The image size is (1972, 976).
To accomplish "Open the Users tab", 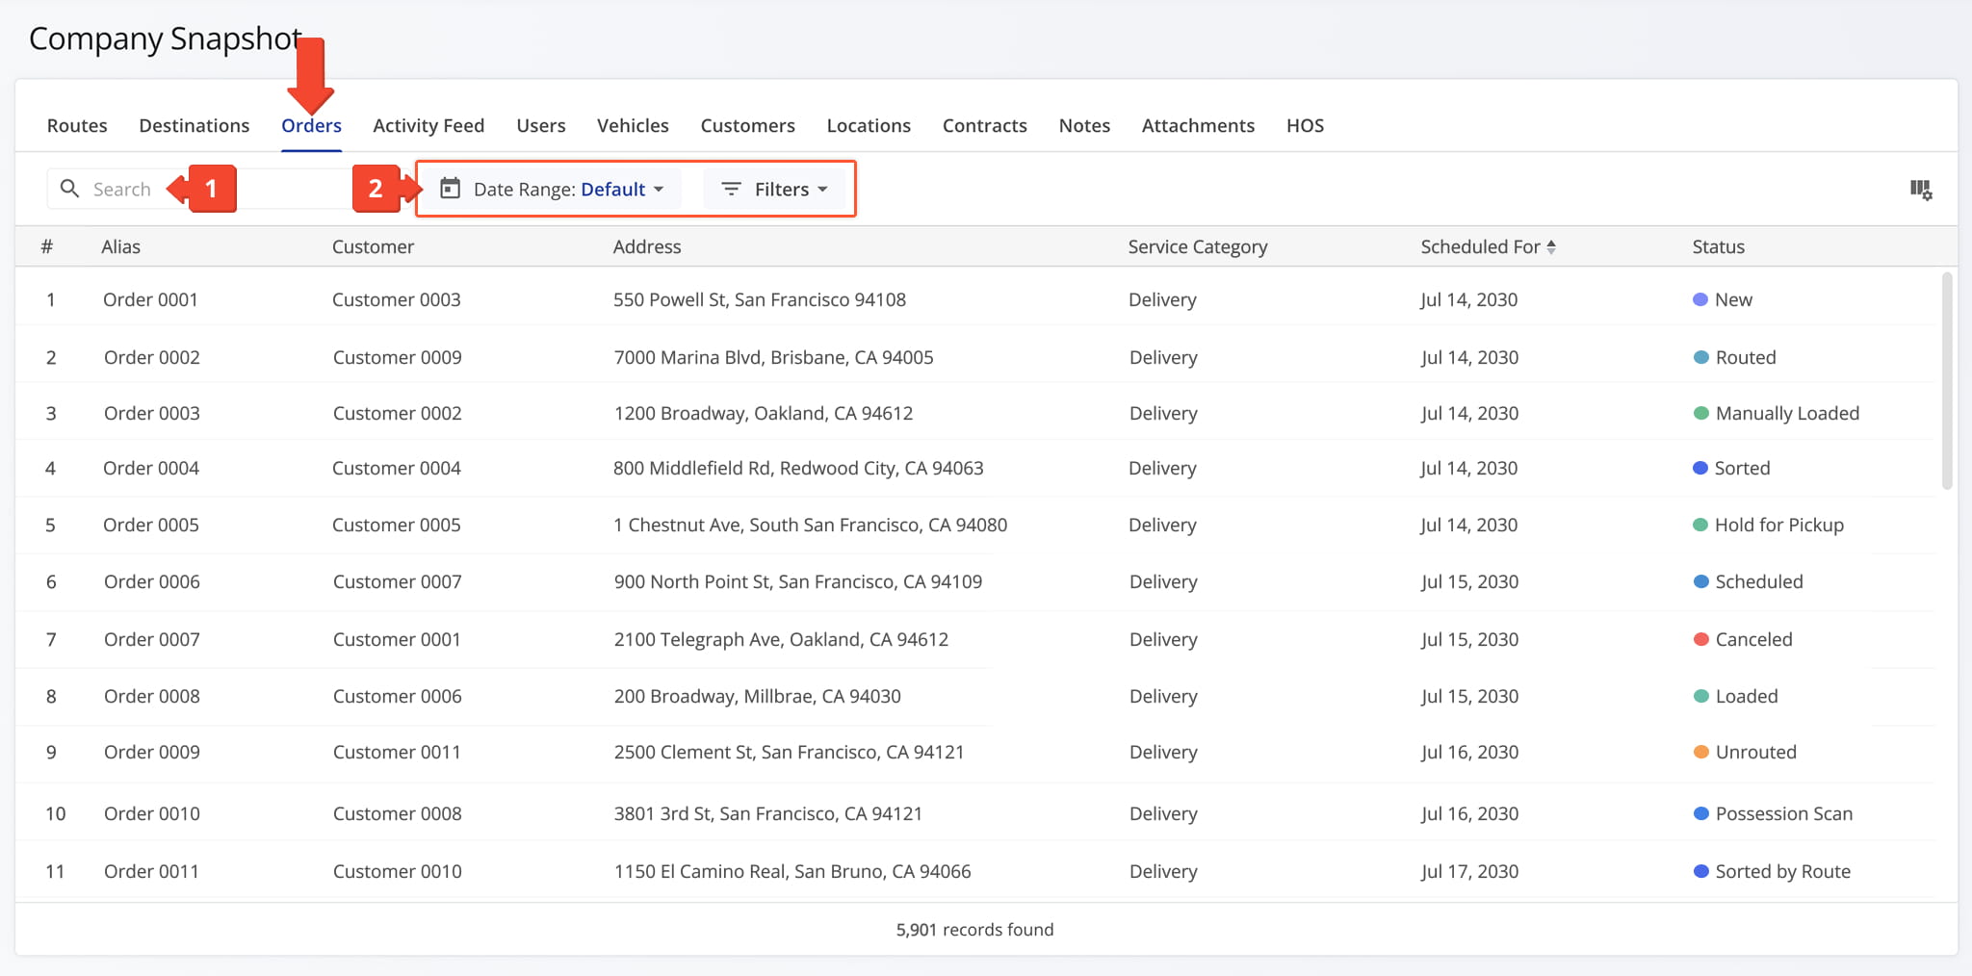I will click(x=541, y=125).
